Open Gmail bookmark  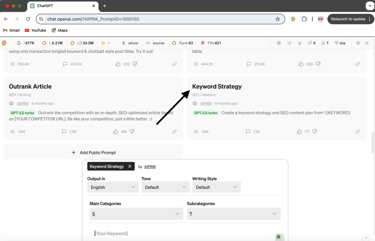[x=11, y=30]
